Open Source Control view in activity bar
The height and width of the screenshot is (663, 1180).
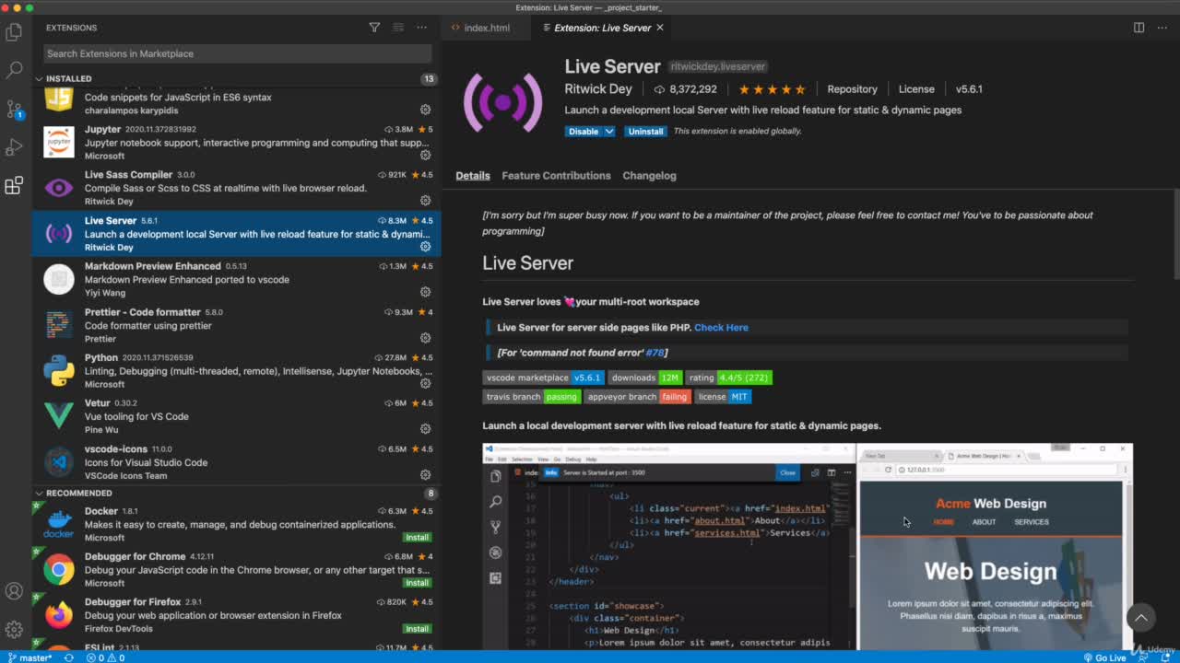tap(14, 109)
